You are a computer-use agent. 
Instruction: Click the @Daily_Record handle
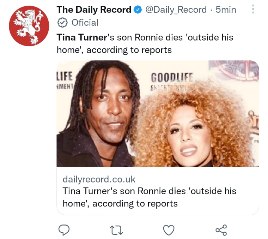coord(176,10)
